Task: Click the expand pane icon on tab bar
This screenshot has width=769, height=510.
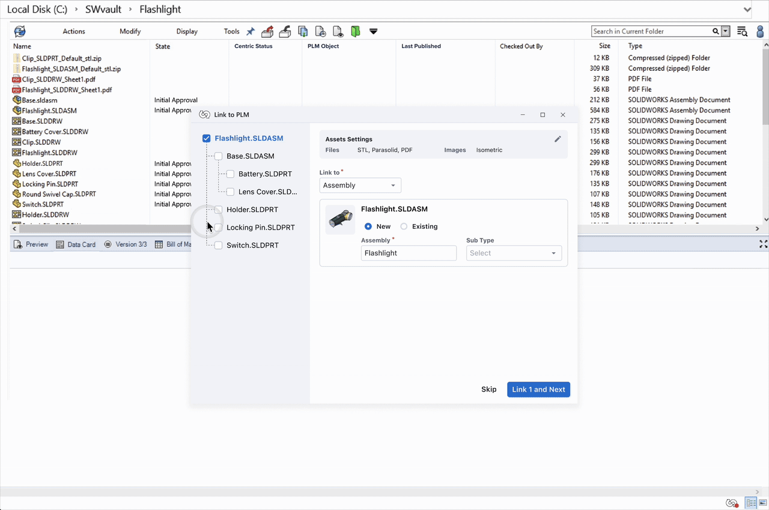Action: (x=763, y=244)
